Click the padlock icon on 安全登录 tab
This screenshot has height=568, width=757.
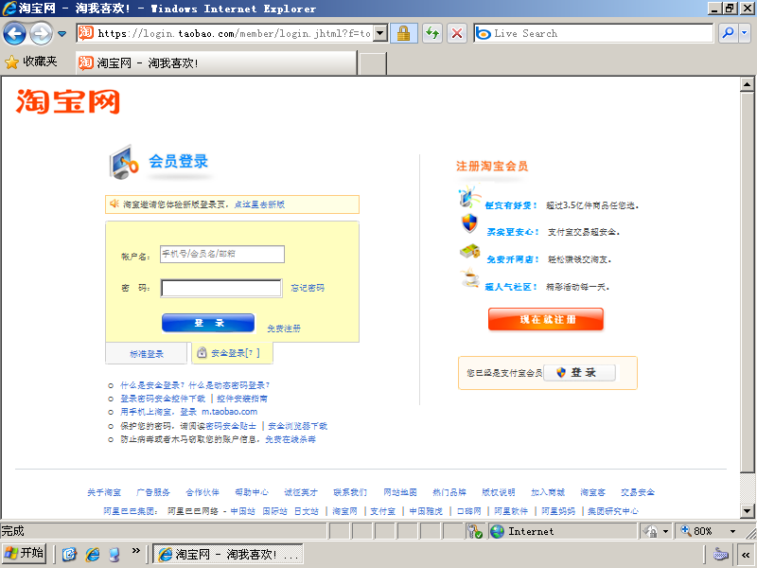pos(202,352)
